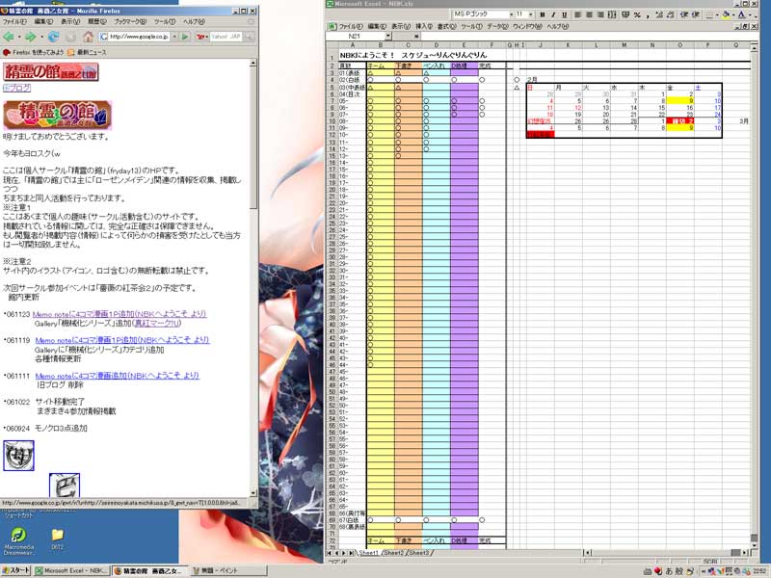Open the Firefox Home page icon
This screenshot has width=771, height=578.
click(x=88, y=37)
